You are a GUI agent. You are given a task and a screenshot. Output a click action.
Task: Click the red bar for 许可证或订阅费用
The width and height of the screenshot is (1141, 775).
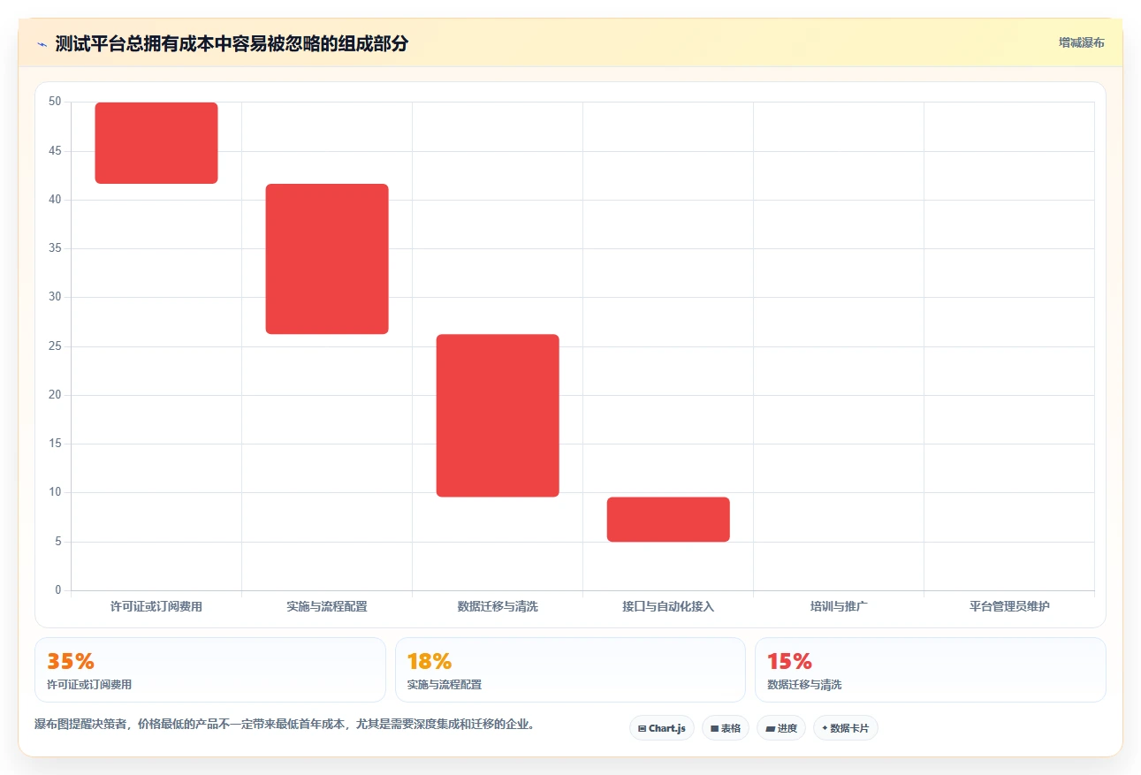click(x=156, y=143)
